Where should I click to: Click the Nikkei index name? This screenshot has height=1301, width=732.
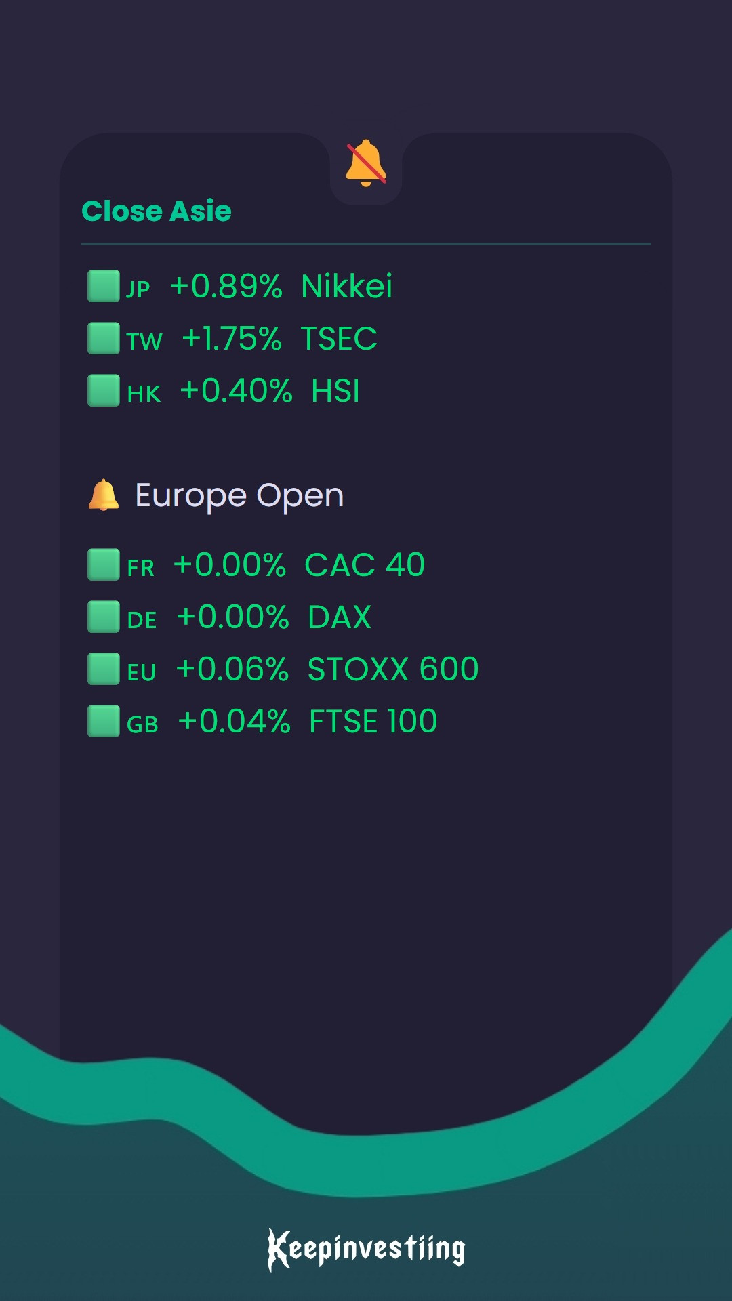[x=346, y=286]
